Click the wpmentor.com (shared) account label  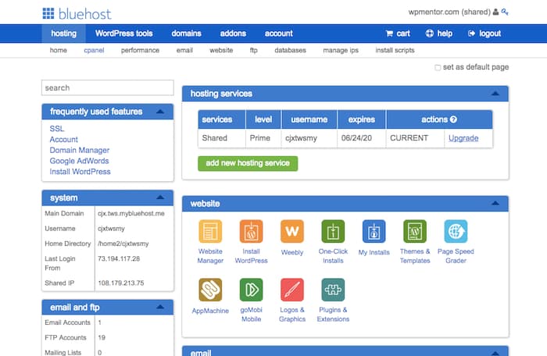pos(449,12)
